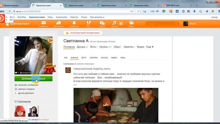The width and height of the screenshot is (220, 124).
Task: Open the Заметки profile tab
Action: click(x=129, y=47)
